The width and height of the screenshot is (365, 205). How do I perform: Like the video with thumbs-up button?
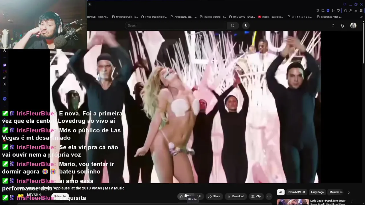pos(186,196)
